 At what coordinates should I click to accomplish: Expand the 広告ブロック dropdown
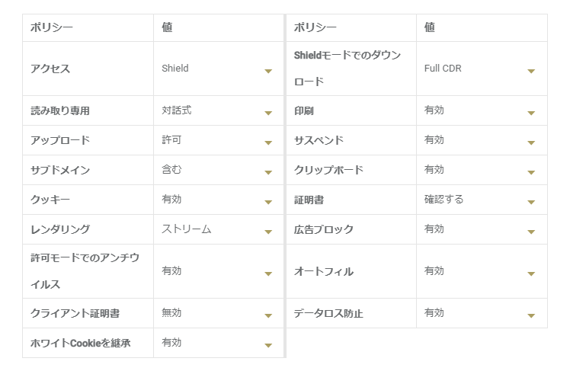click(531, 232)
